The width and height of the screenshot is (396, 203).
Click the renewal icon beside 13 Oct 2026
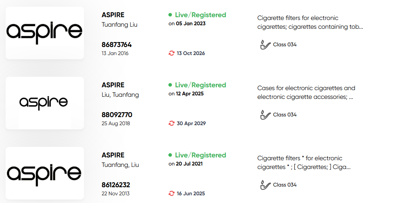pos(172,53)
